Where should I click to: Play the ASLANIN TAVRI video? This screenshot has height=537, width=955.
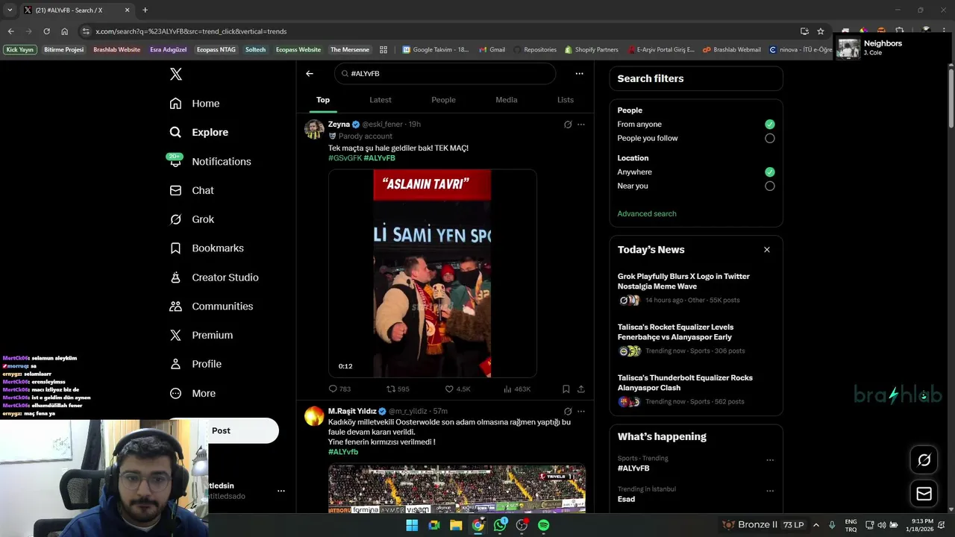(432, 273)
